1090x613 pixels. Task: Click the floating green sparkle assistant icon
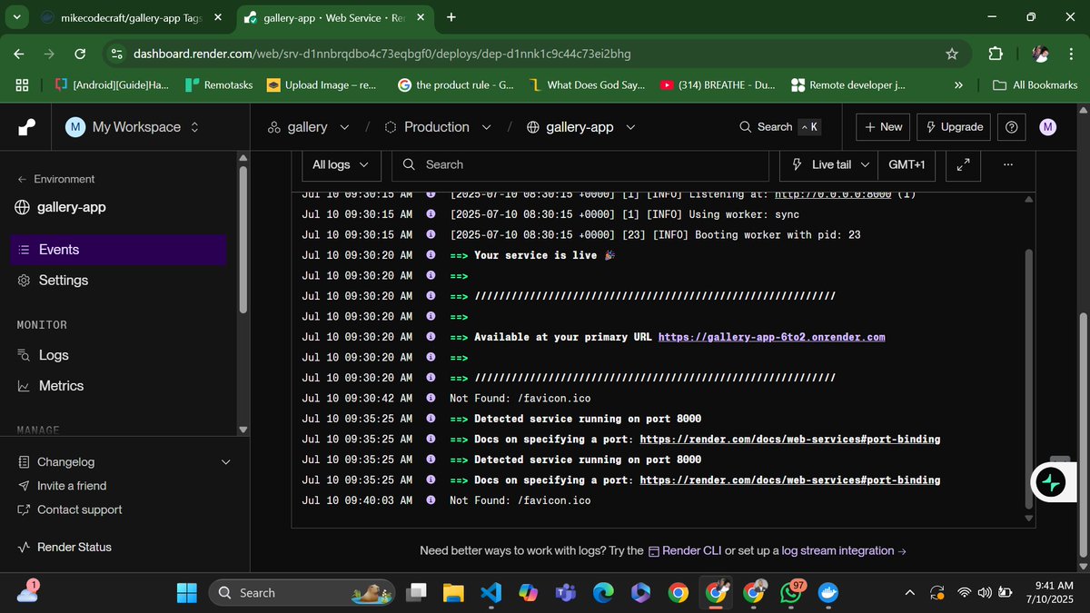[1052, 482]
